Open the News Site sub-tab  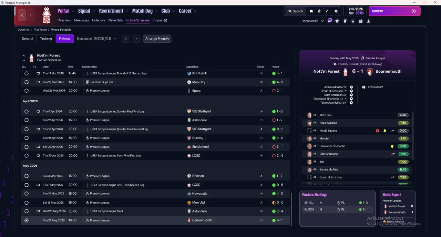(115, 20)
